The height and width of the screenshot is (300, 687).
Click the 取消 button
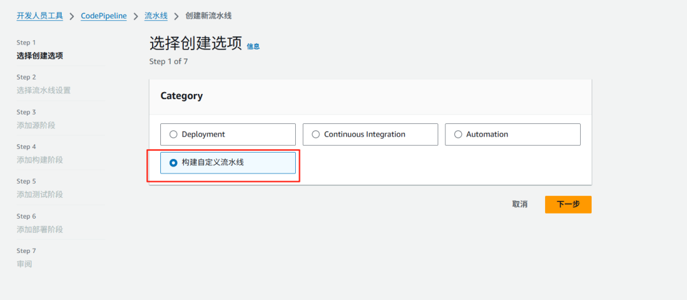[520, 205]
